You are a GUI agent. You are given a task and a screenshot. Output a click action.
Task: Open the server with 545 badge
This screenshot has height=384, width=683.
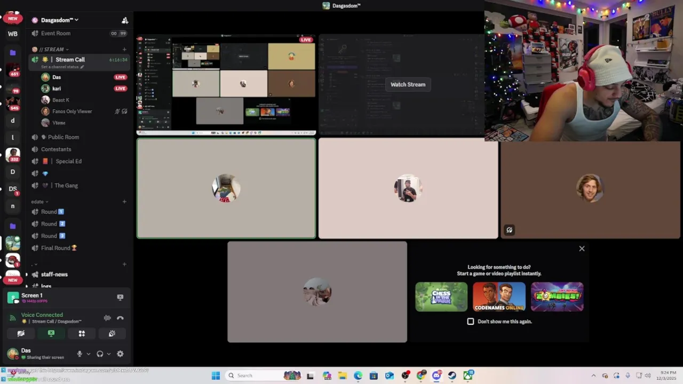[13, 103]
